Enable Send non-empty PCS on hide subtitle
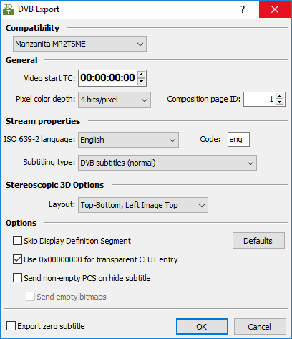The image size is (292, 339). [x=17, y=278]
